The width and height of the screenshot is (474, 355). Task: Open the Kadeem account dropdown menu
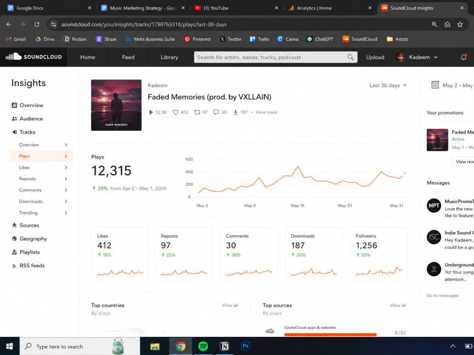pyautogui.click(x=417, y=57)
